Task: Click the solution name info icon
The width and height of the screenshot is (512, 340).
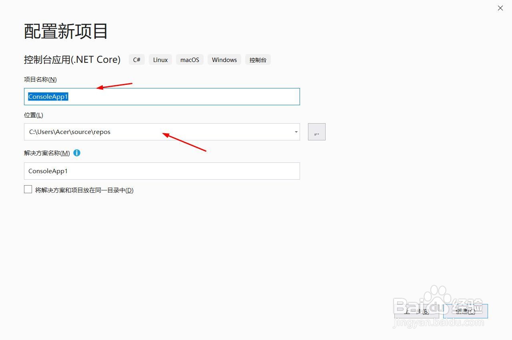Action: pos(77,153)
